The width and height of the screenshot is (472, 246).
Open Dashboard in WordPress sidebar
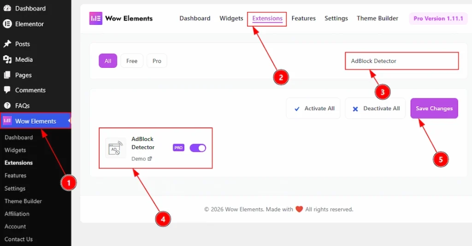30,8
